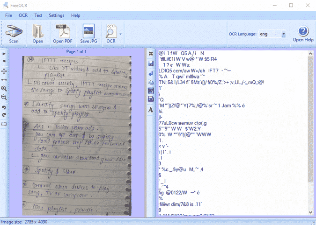Zoom out of the scanned image
Viewport: 316px width, 225px height.
[4, 98]
